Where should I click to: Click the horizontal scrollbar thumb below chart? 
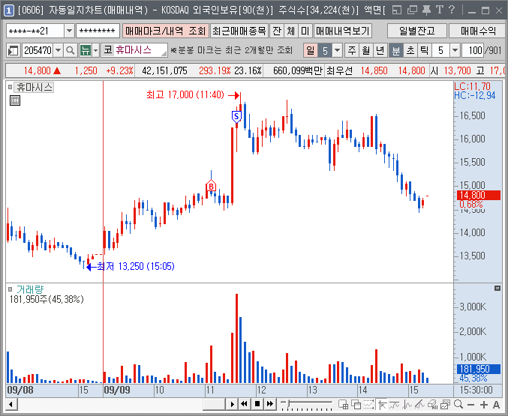(214, 404)
